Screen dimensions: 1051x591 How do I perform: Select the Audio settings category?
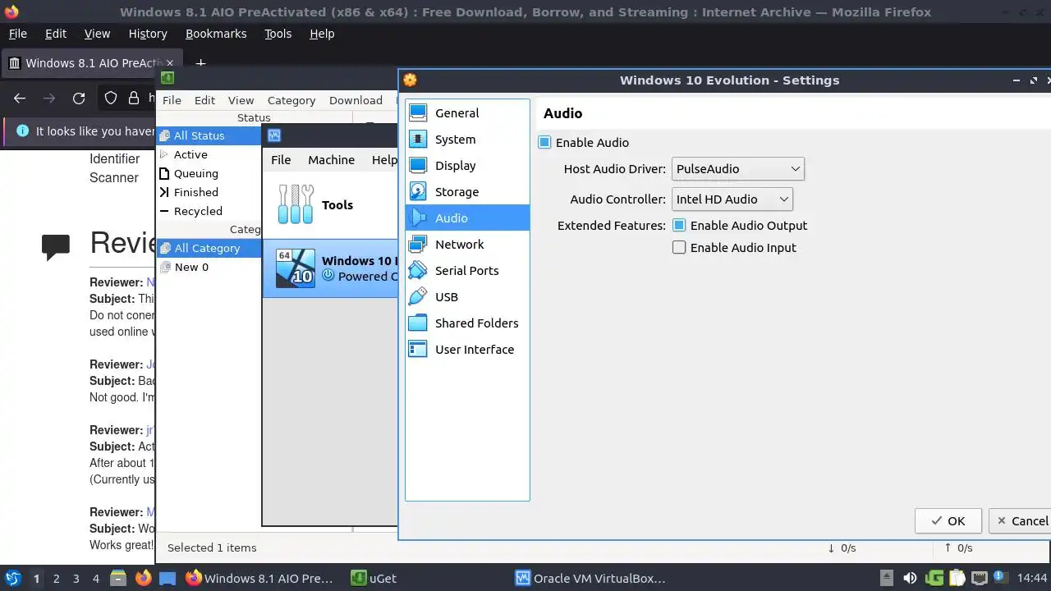click(467, 218)
